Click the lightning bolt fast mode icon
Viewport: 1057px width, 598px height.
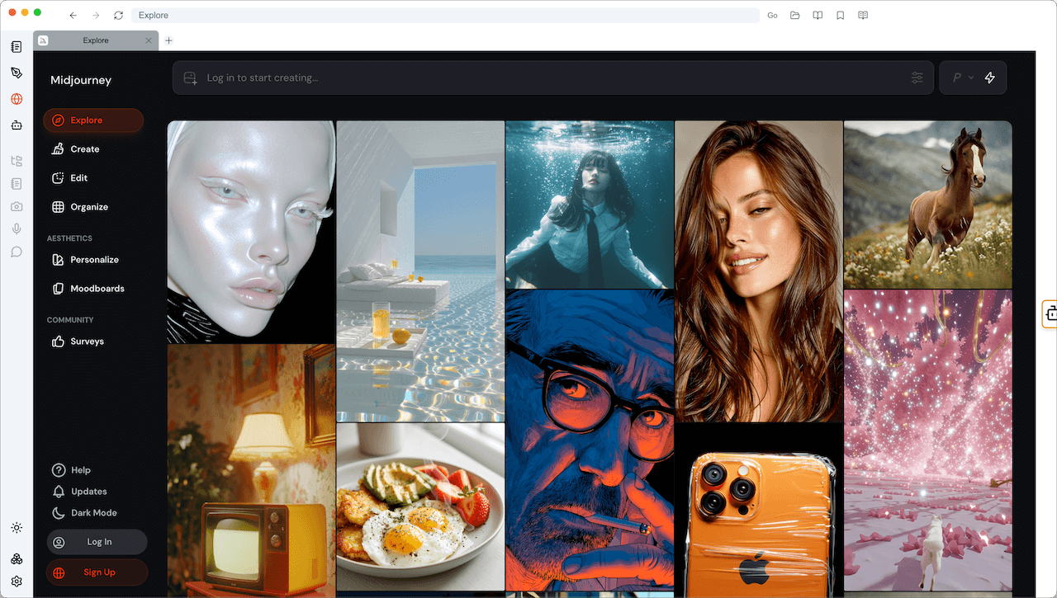click(x=990, y=78)
